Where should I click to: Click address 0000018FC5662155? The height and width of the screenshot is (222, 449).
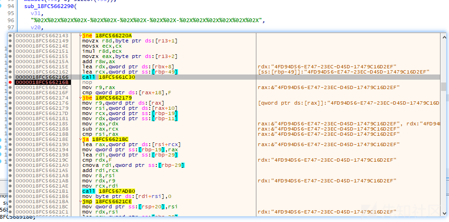click(x=42, y=57)
